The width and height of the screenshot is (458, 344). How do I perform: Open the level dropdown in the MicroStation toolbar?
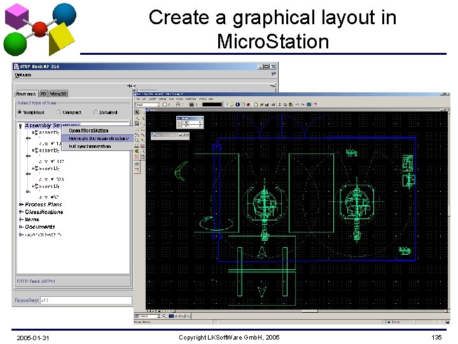click(x=148, y=104)
